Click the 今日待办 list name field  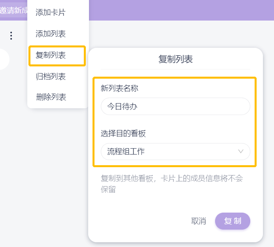point(175,106)
